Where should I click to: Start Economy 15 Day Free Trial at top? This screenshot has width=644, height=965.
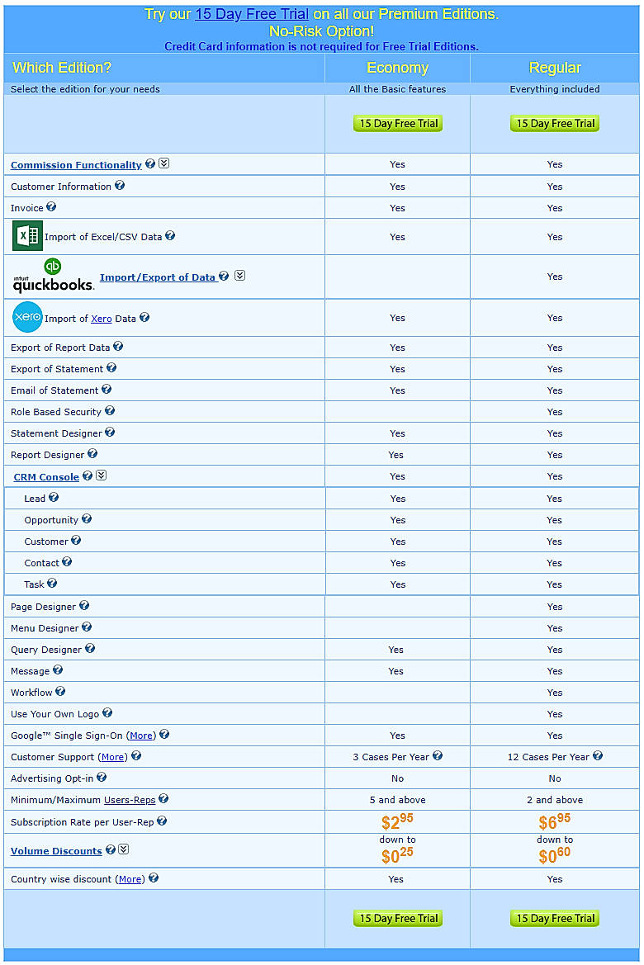[398, 123]
